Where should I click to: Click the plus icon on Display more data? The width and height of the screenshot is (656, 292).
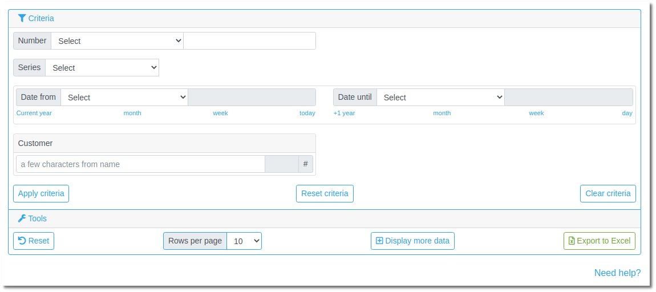tap(379, 241)
